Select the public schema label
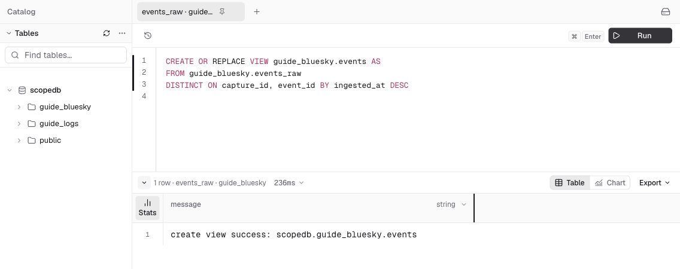Image resolution: width=680 pixels, height=269 pixels. pos(50,140)
